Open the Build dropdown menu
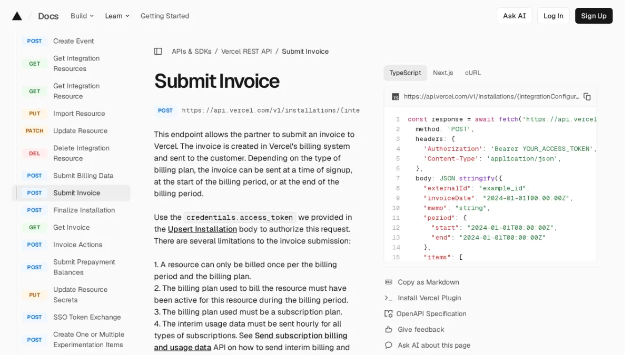 82,16
